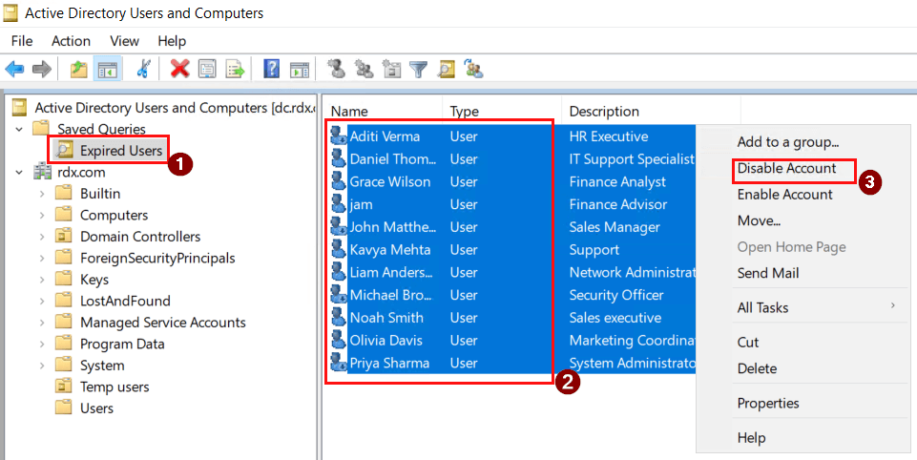Click the Find objects magnifier toolbar icon
This screenshot has width=917, height=460.
[x=447, y=71]
